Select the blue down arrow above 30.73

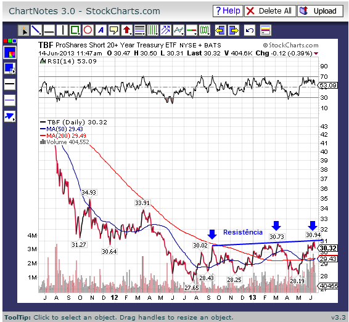coord(276,225)
